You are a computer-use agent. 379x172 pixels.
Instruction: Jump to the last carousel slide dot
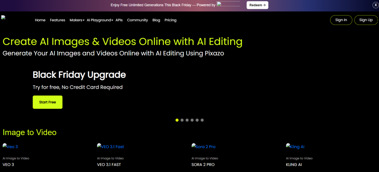pos(202,120)
